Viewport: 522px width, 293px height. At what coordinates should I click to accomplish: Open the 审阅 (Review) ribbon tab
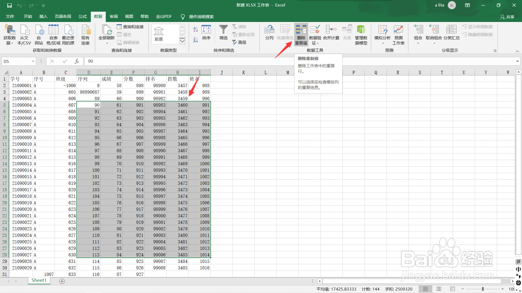pyautogui.click(x=113, y=17)
